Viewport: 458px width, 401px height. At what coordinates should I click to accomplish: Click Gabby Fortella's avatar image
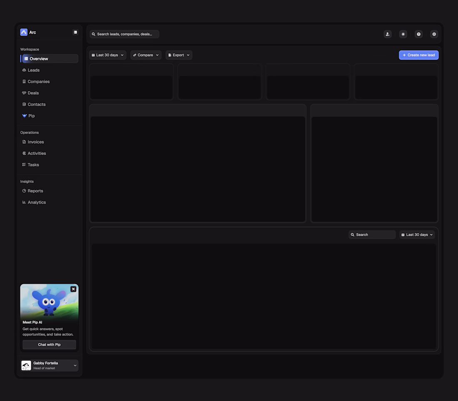click(26, 365)
